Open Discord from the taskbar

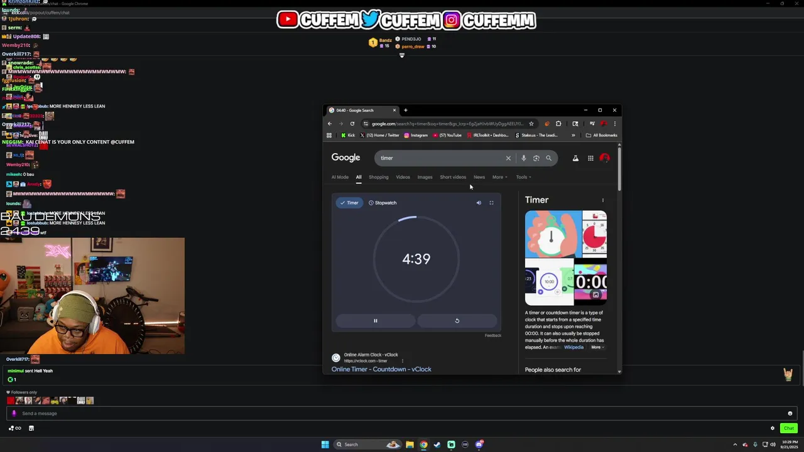(479, 444)
